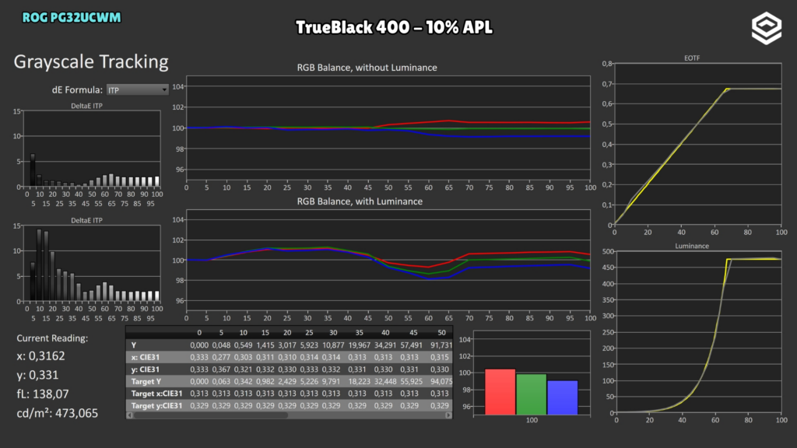Click the Target Y value '0,982' cell
This screenshot has height=448, width=797.
tap(265, 381)
